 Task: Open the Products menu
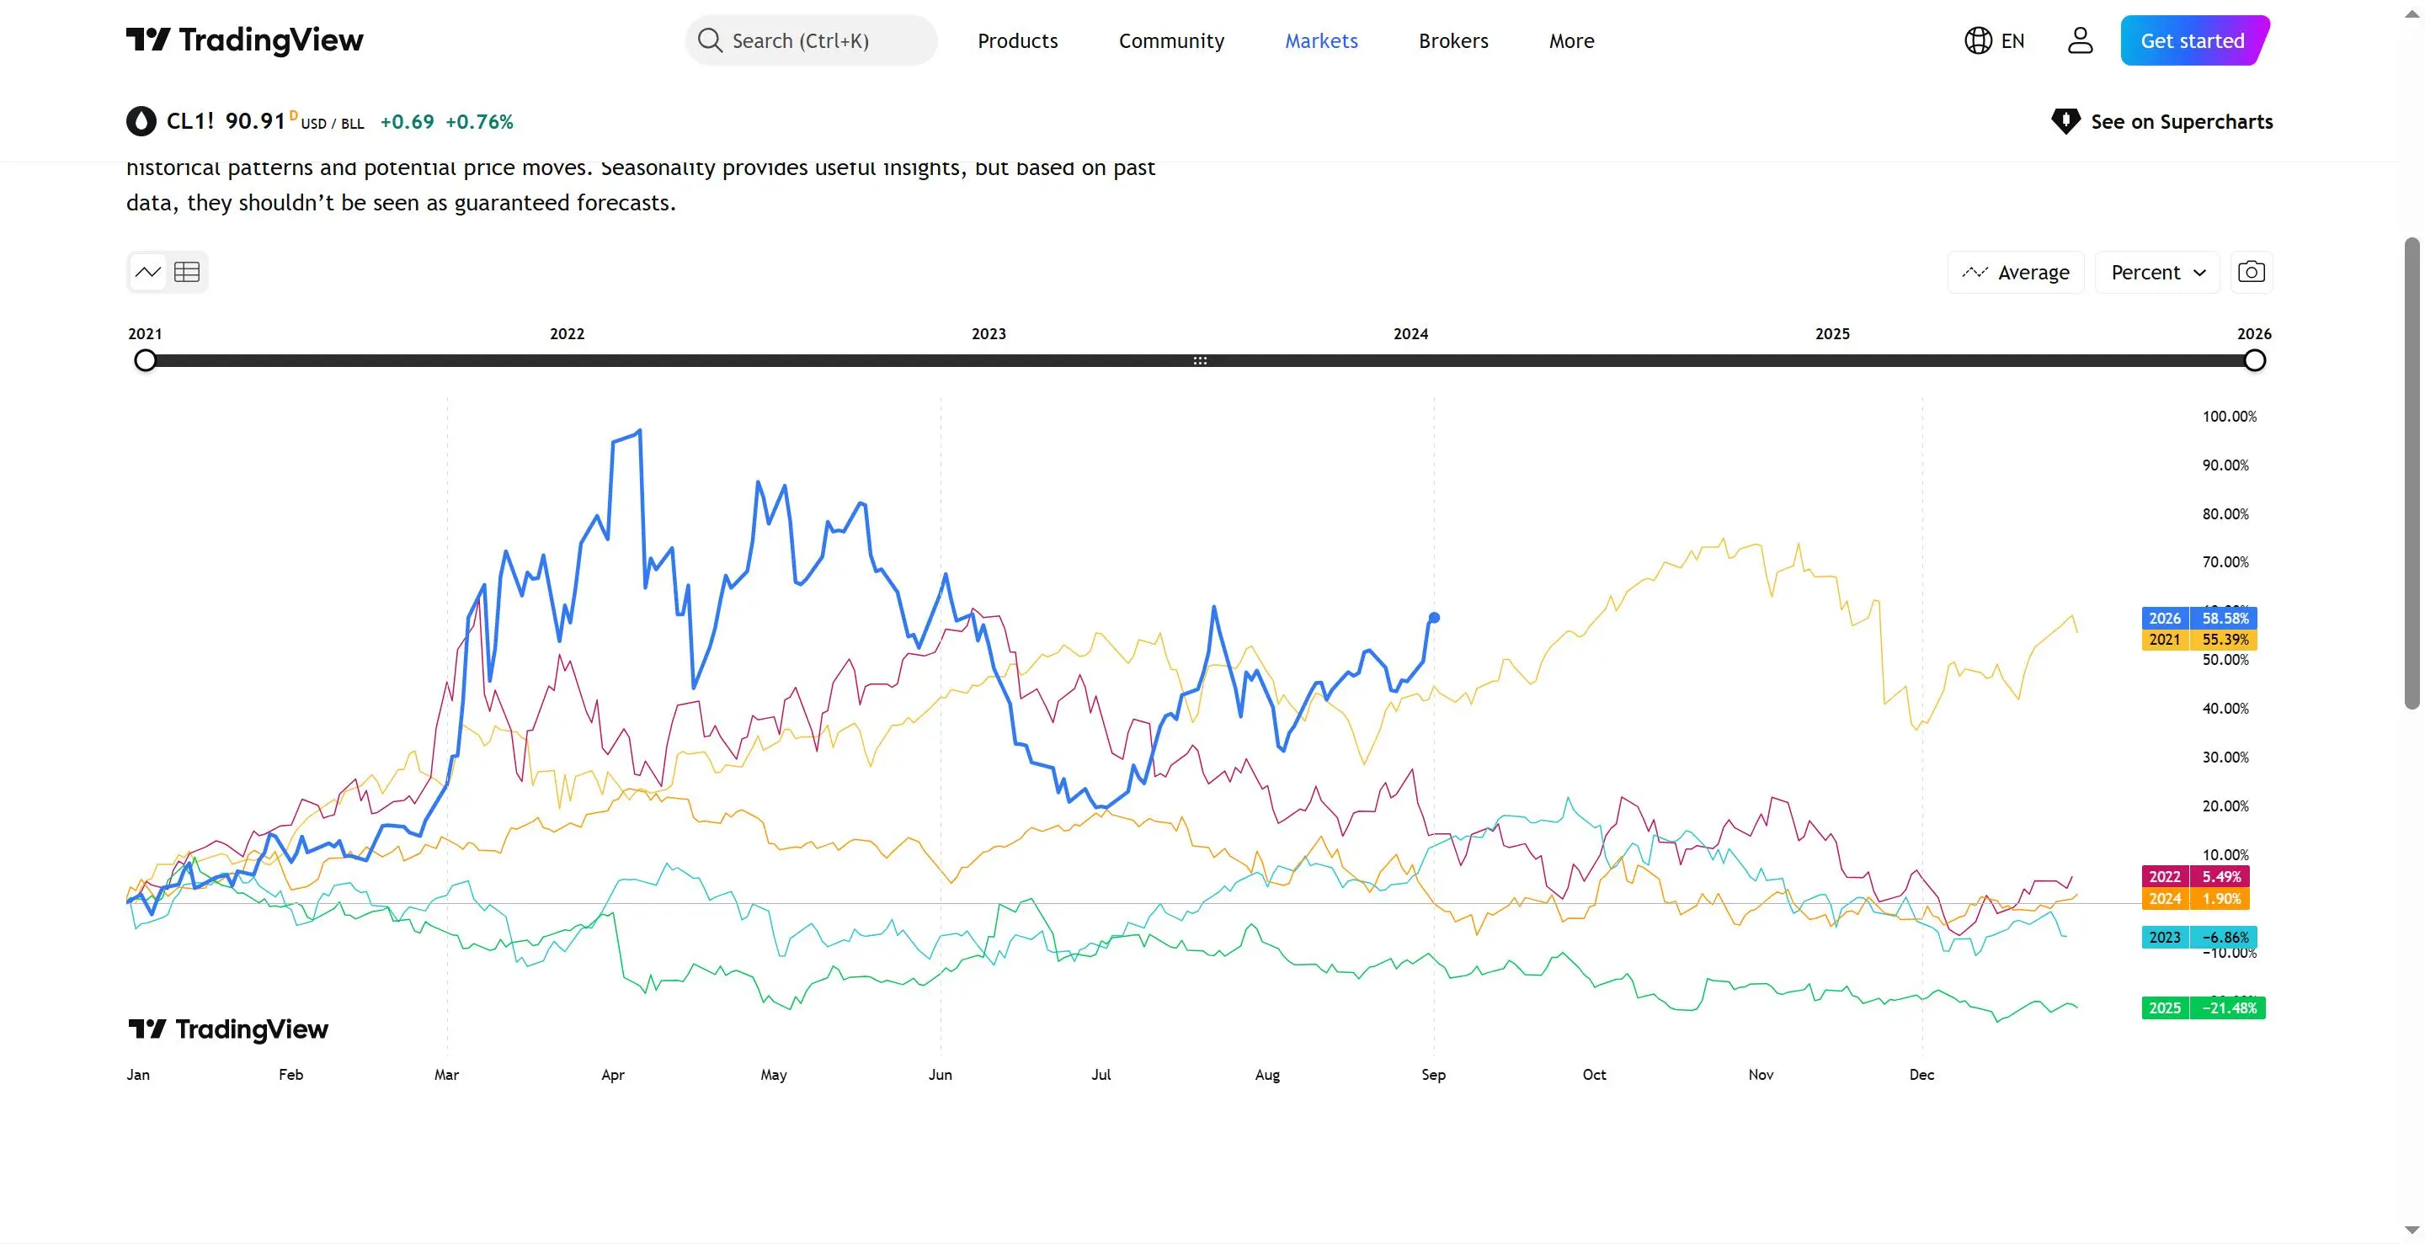click(1018, 40)
